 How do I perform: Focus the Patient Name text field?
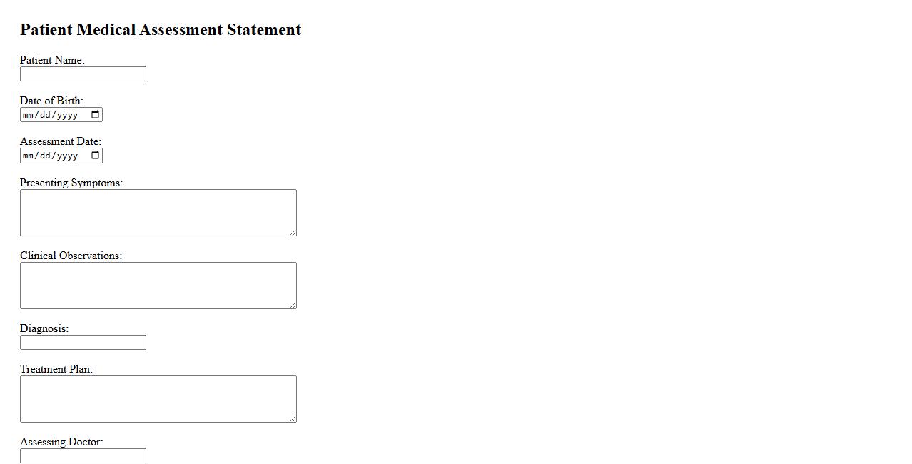[x=83, y=74]
